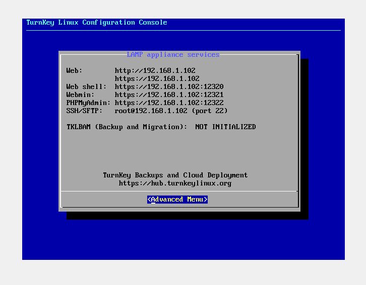Click the http://192.168.1.102 web address
366x285 pixels.
[155, 71]
